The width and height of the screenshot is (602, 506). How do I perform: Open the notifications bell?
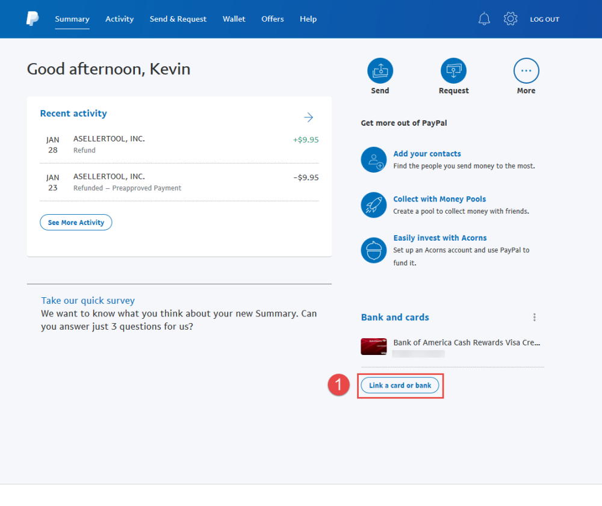click(484, 19)
